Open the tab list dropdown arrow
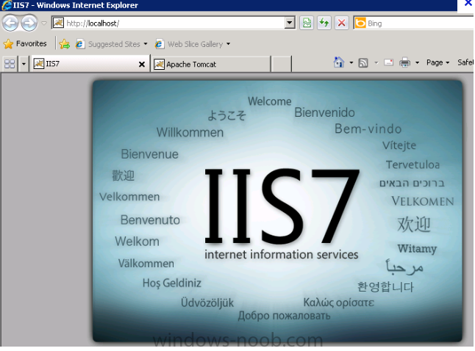 click(x=24, y=64)
